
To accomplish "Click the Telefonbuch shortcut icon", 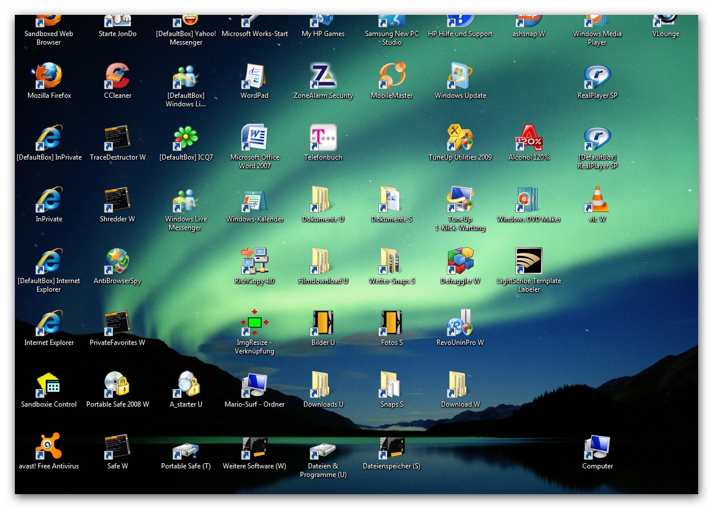I will 323,138.
